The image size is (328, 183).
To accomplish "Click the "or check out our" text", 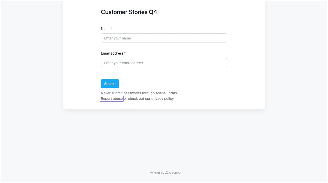I will [x=137, y=99].
